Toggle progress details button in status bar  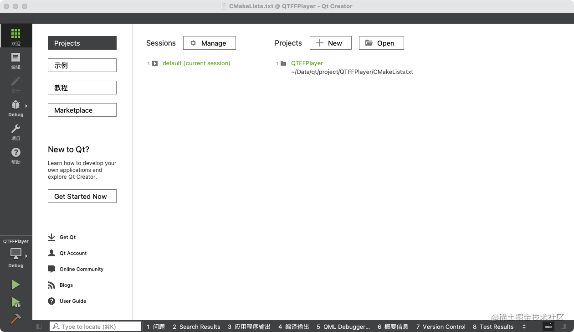[x=549, y=327]
